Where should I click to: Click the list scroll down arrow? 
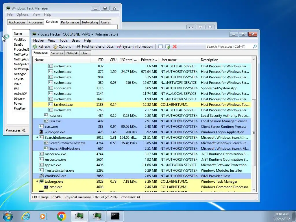pos(254,190)
